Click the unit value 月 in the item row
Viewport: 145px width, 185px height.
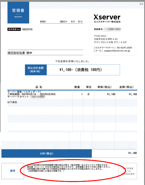click(x=89, y=94)
